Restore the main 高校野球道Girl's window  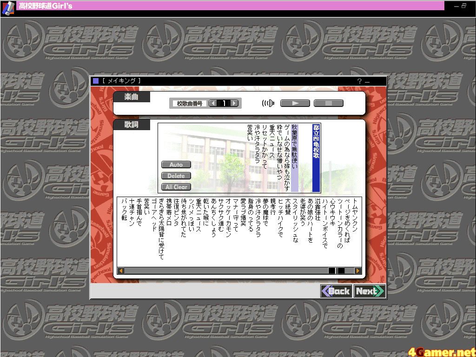(x=463, y=6)
